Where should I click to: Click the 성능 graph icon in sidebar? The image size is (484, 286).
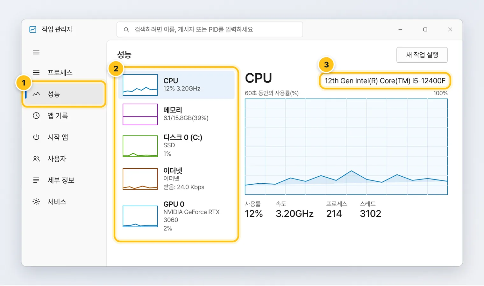coord(36,94)
